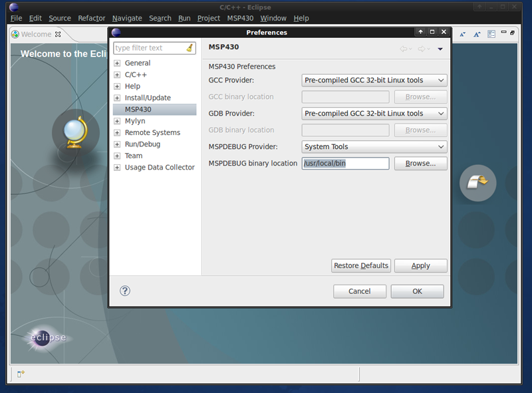This screenshot has height=393, width=532.
Task: Maximize the Preferences dialog
Action: click(x=432, y=32)
